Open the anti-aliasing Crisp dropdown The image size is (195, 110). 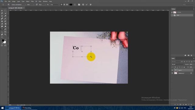pyautogui.click(x=55, y=5)
